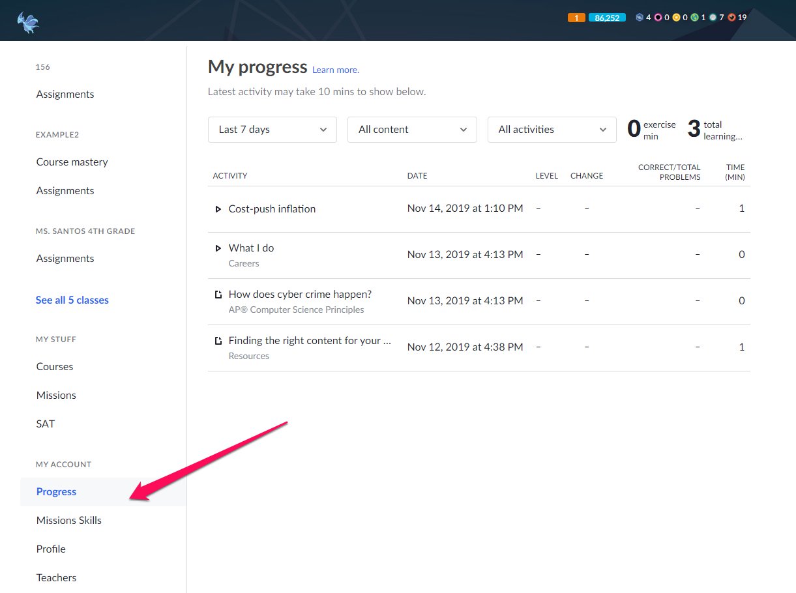796x593 pixels.
Task: Click the avatar creature icon in header
Action: 28,22
